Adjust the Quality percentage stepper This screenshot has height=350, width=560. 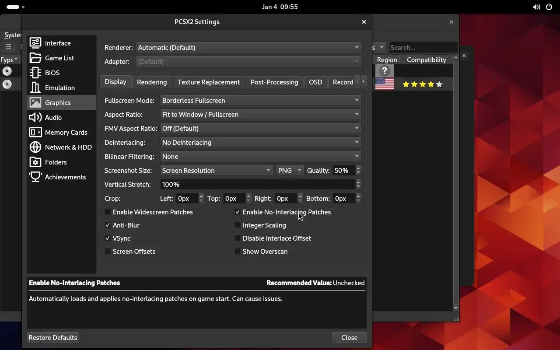pyautogui.click(x=358, y=170)
